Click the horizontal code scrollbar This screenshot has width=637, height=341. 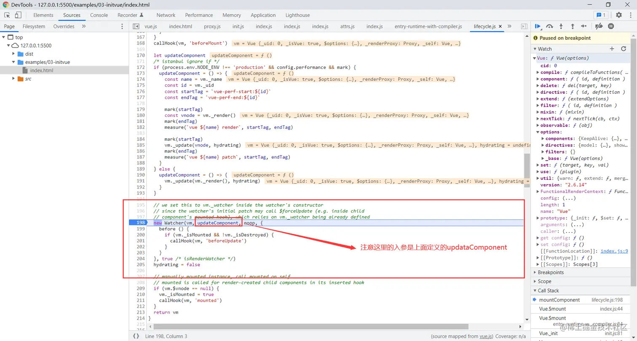(311, 326)
